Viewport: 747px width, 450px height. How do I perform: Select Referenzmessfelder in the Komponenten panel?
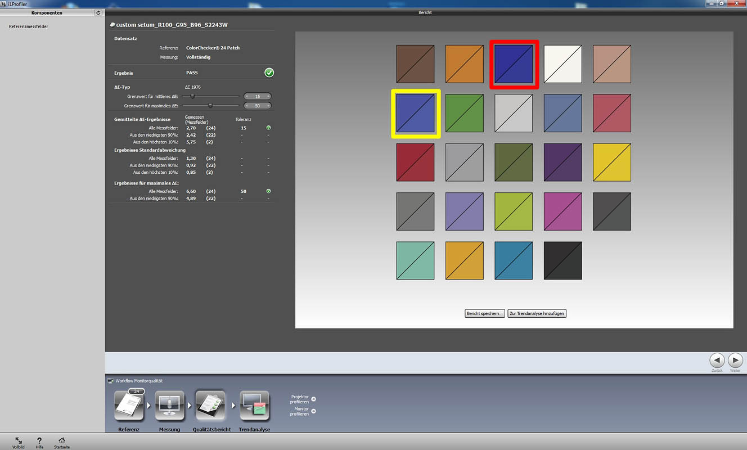tap(28, 26)
